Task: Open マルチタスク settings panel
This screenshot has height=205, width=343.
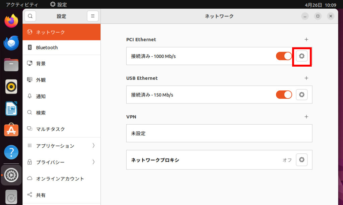Action: coord(62,129)
